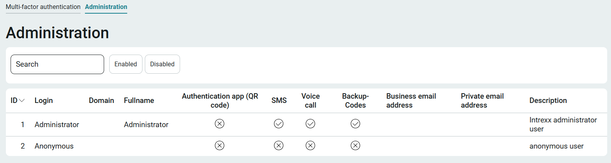
Task: Toggle the Enabled filter button
Action: click(126, 64)
